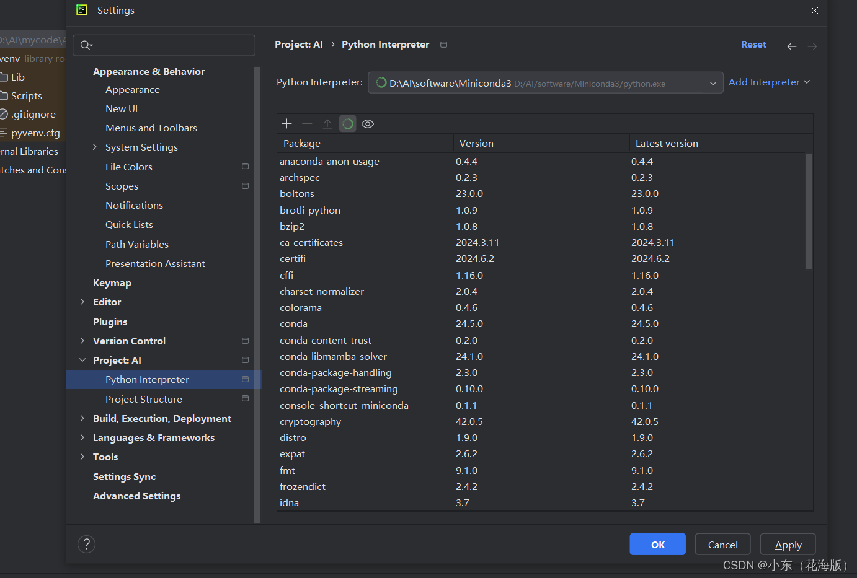Select the ca-certificates package row
The width and height of the screenshot is (857, 578).
click(541, 243)
